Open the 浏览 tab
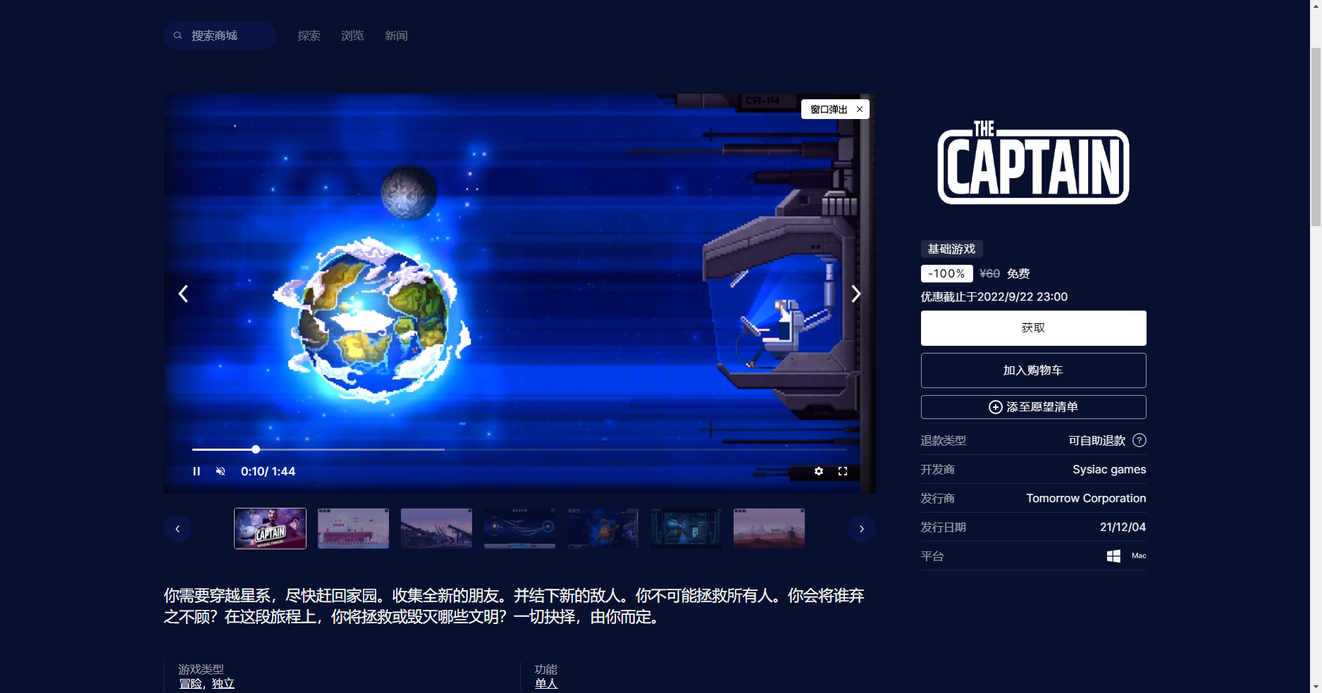The width and height of the screenshot is (1322, 693). pyautogui.click(x=352, y=35)
